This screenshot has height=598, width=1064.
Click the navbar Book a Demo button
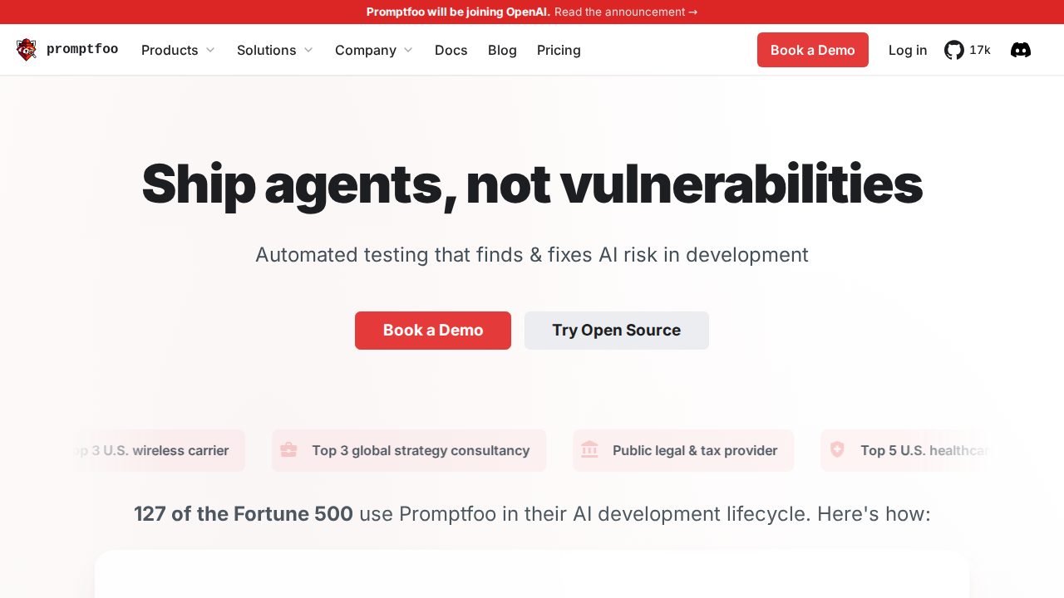(812, 50)
